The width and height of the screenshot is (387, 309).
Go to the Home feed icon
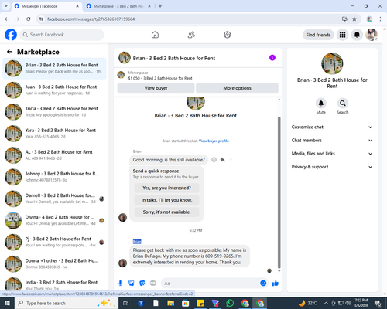pyautogui.click(x=155, y=35)
